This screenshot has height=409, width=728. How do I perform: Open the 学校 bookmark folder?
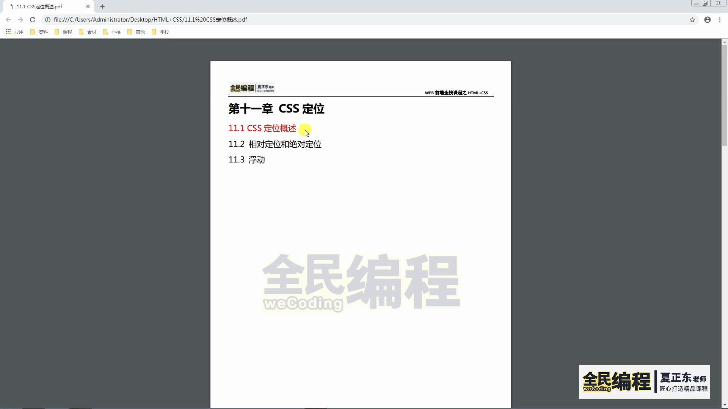pyautogui.click(x=160, y=32)
